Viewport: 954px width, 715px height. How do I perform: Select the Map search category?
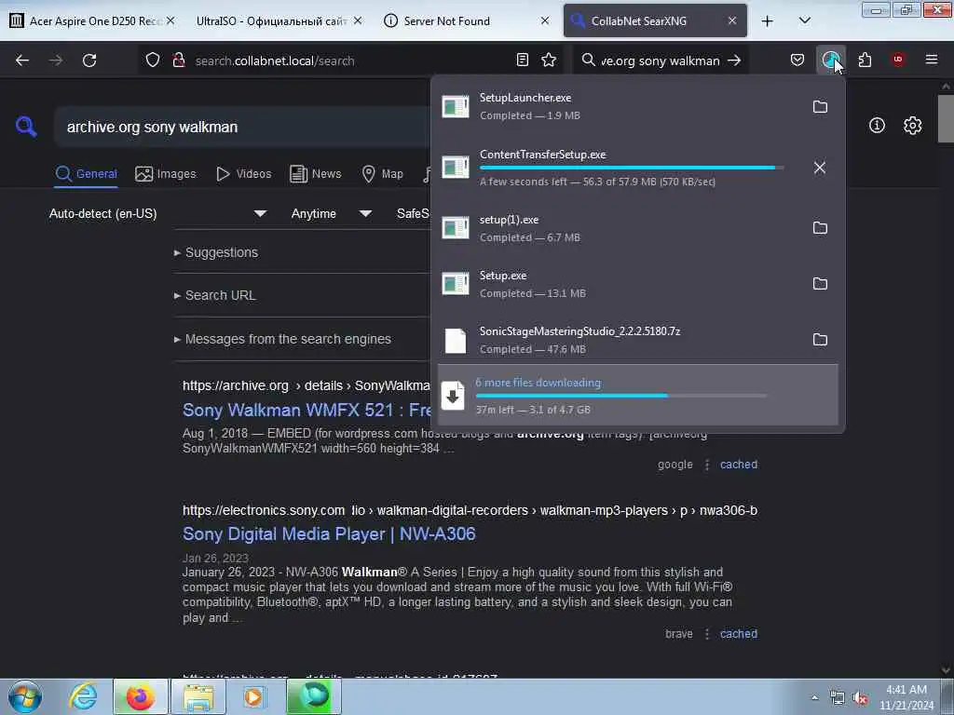click(383, 174)
